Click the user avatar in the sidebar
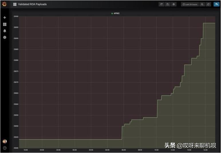The image size is (221, 153). (5, 141)
